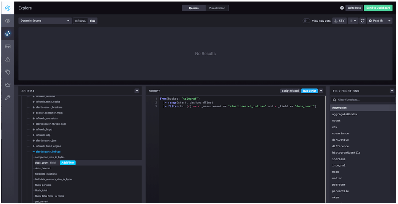Click Send to Dashboard button
This screenshot has width=398, height=204.
coord(378,8)
